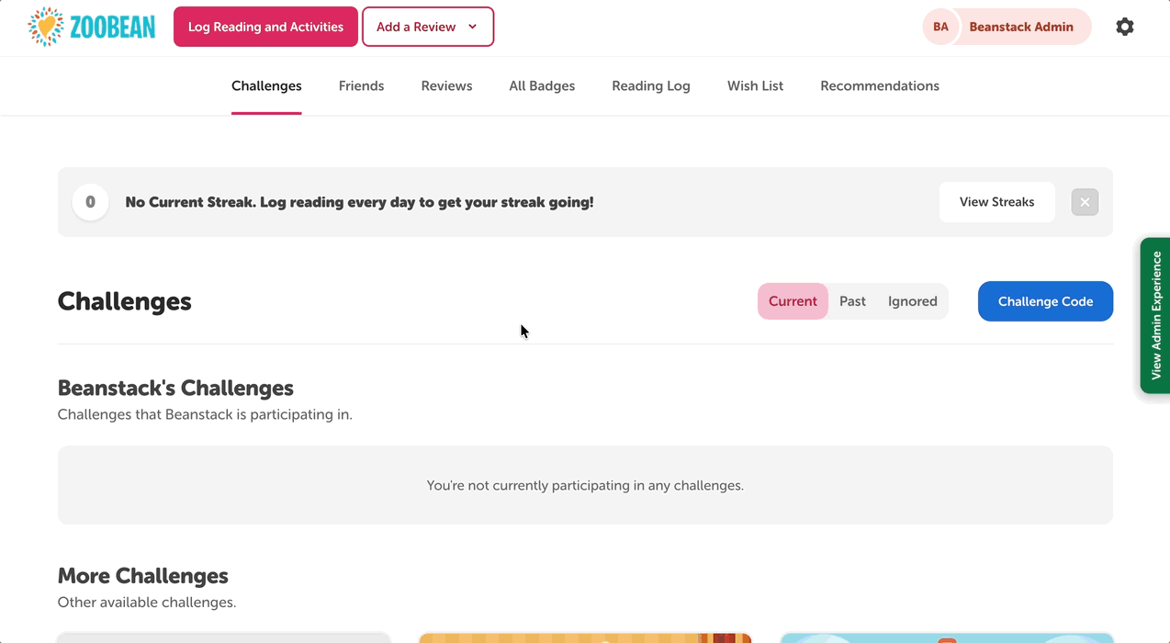Viewport: 1170px width, 643px height.
Task: Open the Beanstack Admin account menu
Action: coord(1020,27)
